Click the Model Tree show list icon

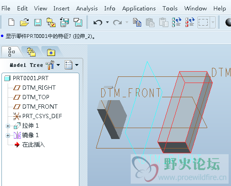(68, 65)
